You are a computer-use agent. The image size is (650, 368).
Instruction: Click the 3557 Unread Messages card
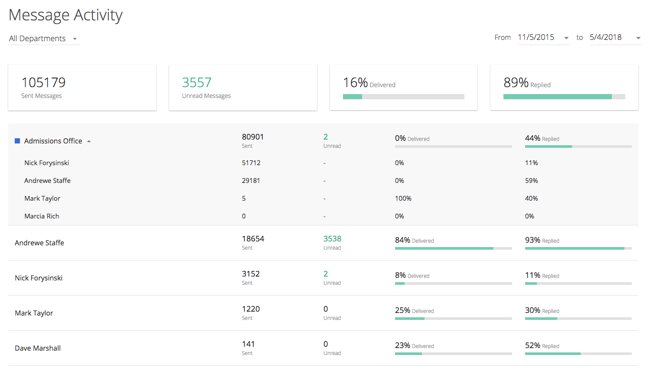242,88
